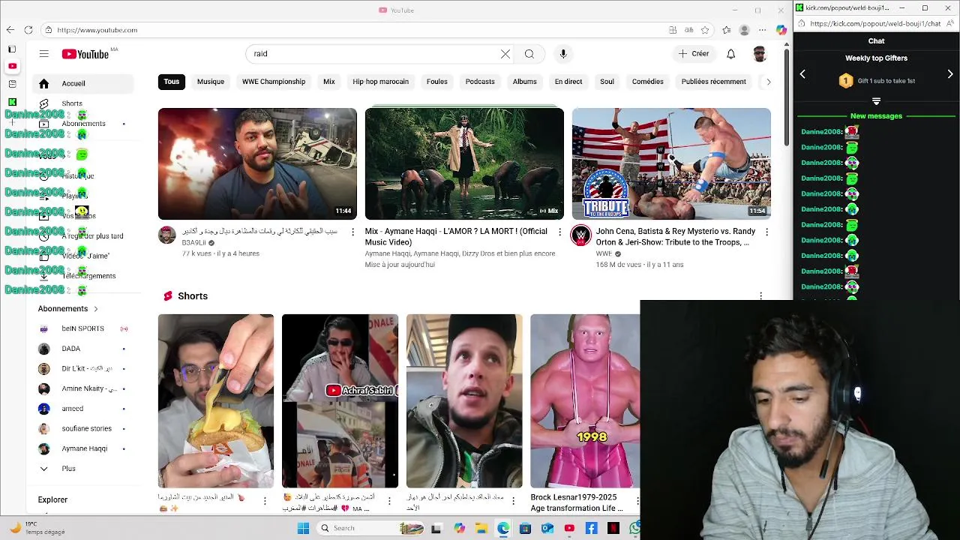Viewport: 960px width, 540px height.
Task: Open Netflix from taskbar
Action: pyautogui.click(x=613, y=528)
